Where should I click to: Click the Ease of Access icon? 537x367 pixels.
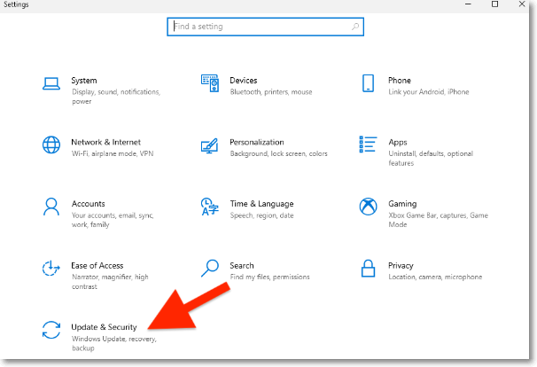[x=51, y=268]
